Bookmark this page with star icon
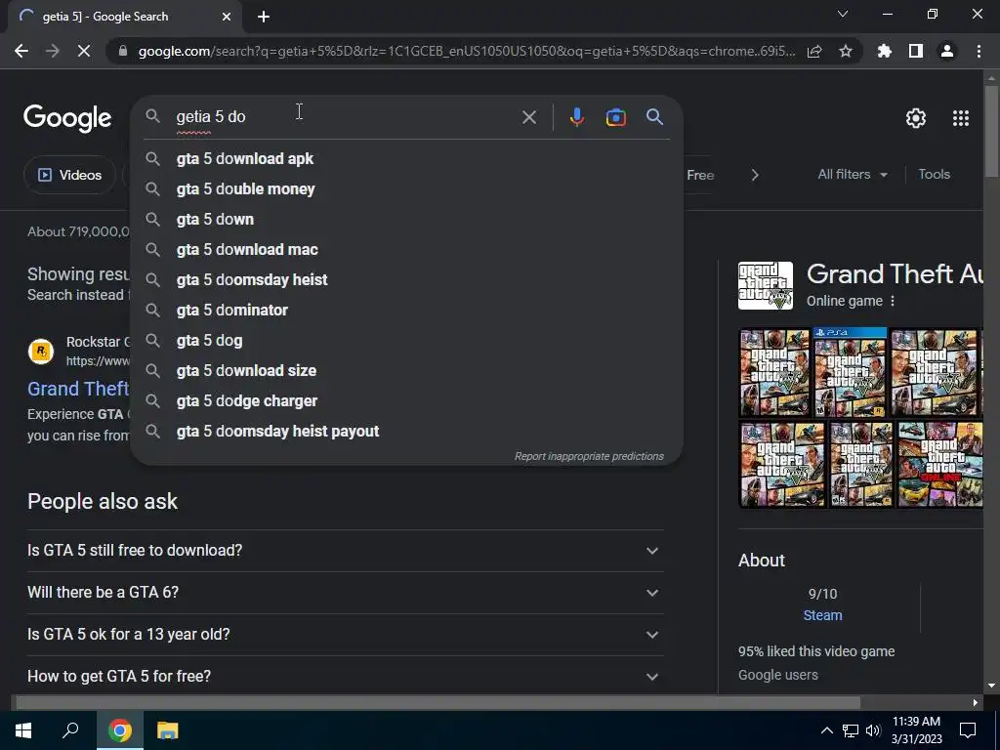 point(845,51)
